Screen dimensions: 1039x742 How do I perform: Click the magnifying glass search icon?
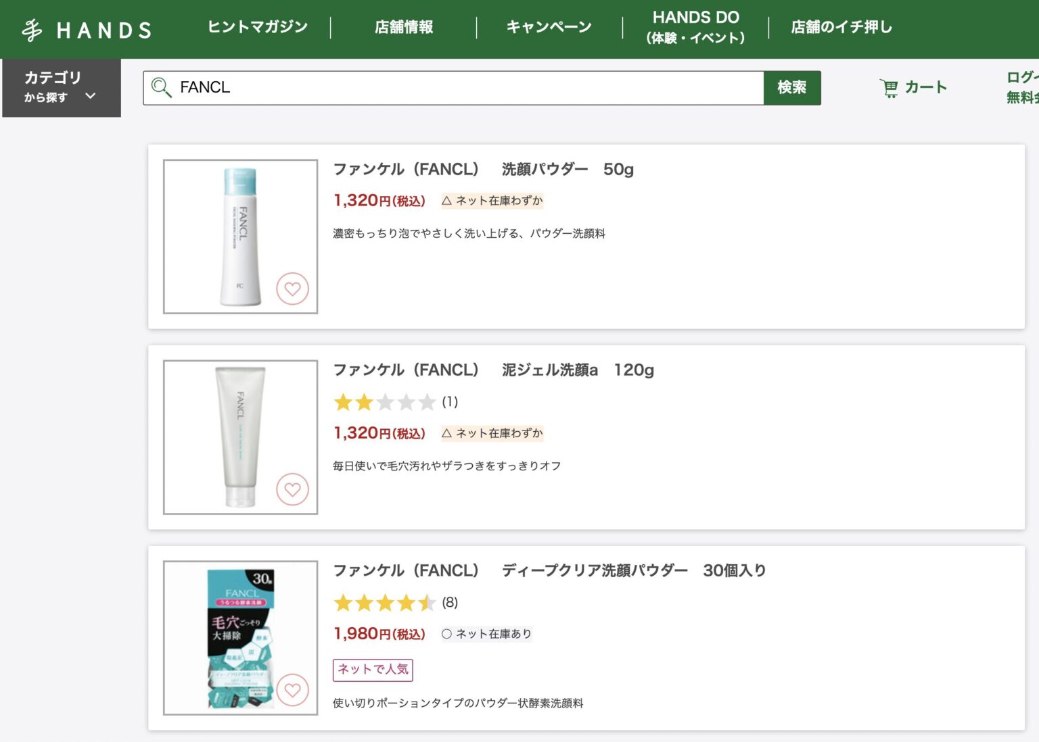160,87
